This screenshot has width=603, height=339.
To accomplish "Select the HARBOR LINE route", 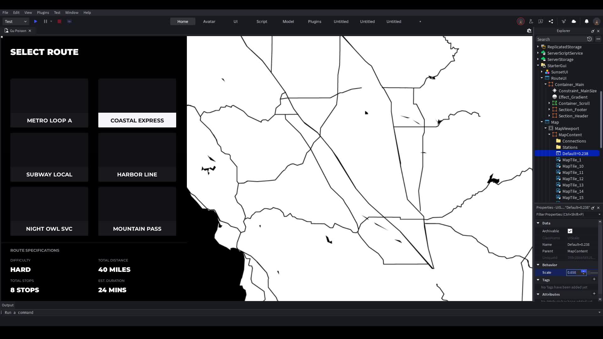I will [x=137, y=157].
